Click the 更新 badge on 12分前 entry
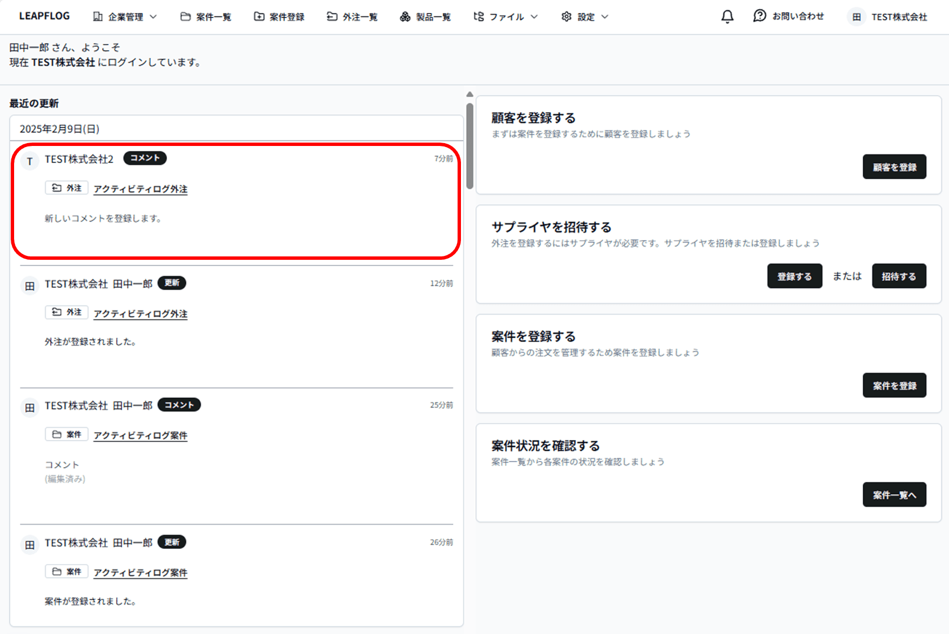The height and width of the screenshot is (634, 949). (172, 283)
